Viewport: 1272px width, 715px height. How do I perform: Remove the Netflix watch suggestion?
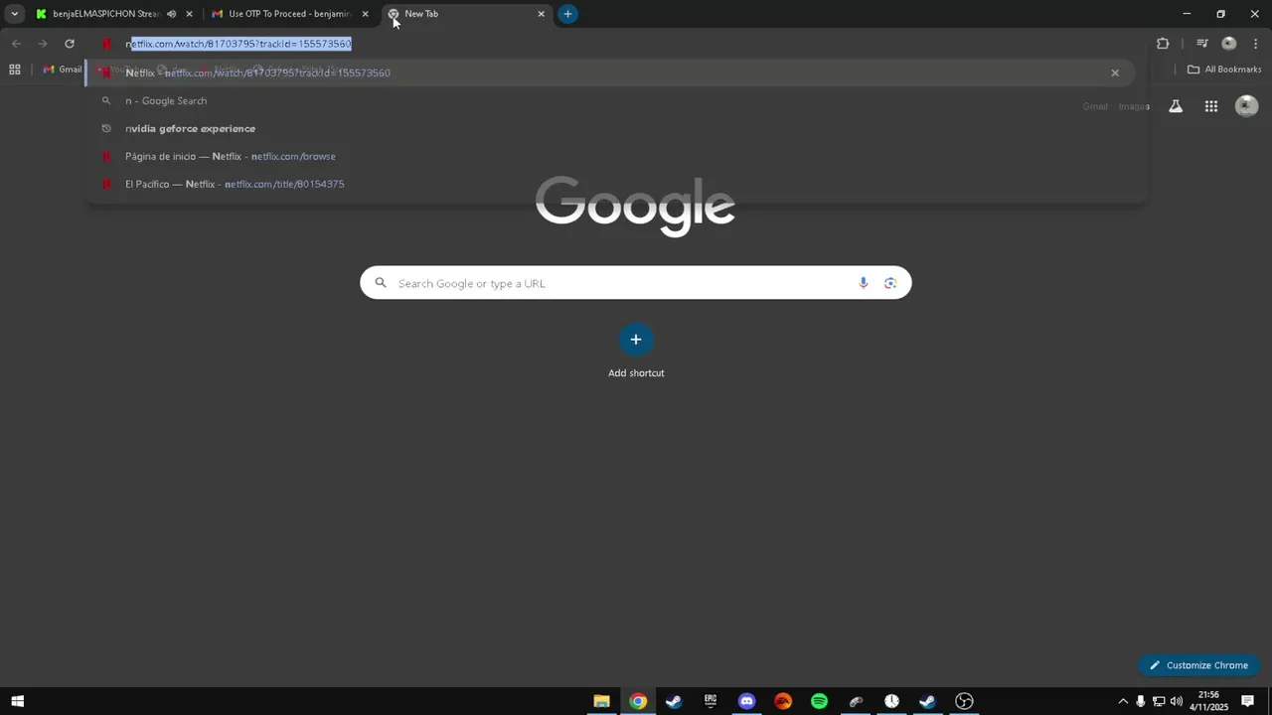point(1115,72)
